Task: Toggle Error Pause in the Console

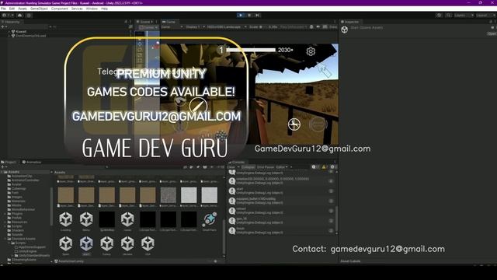Action: click(x=266, y=167)
